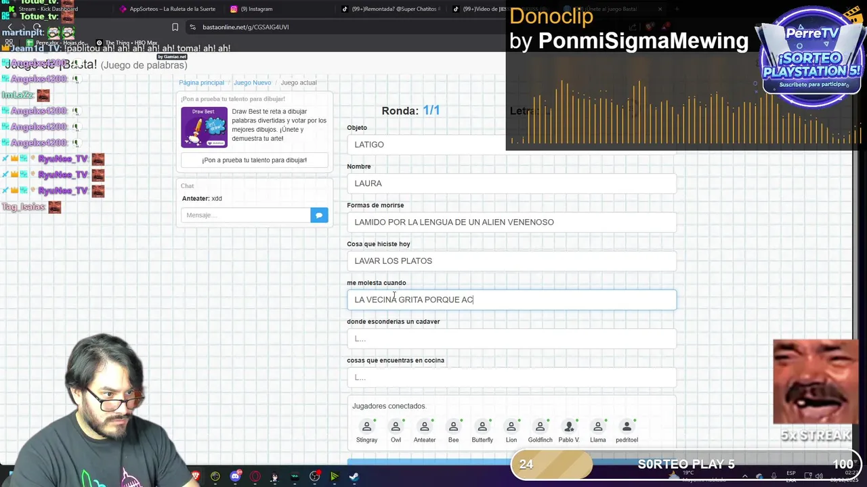Click the Objeto field containing LATIGO
Viewport: 867px width, 487px height.
pos(511,145)
